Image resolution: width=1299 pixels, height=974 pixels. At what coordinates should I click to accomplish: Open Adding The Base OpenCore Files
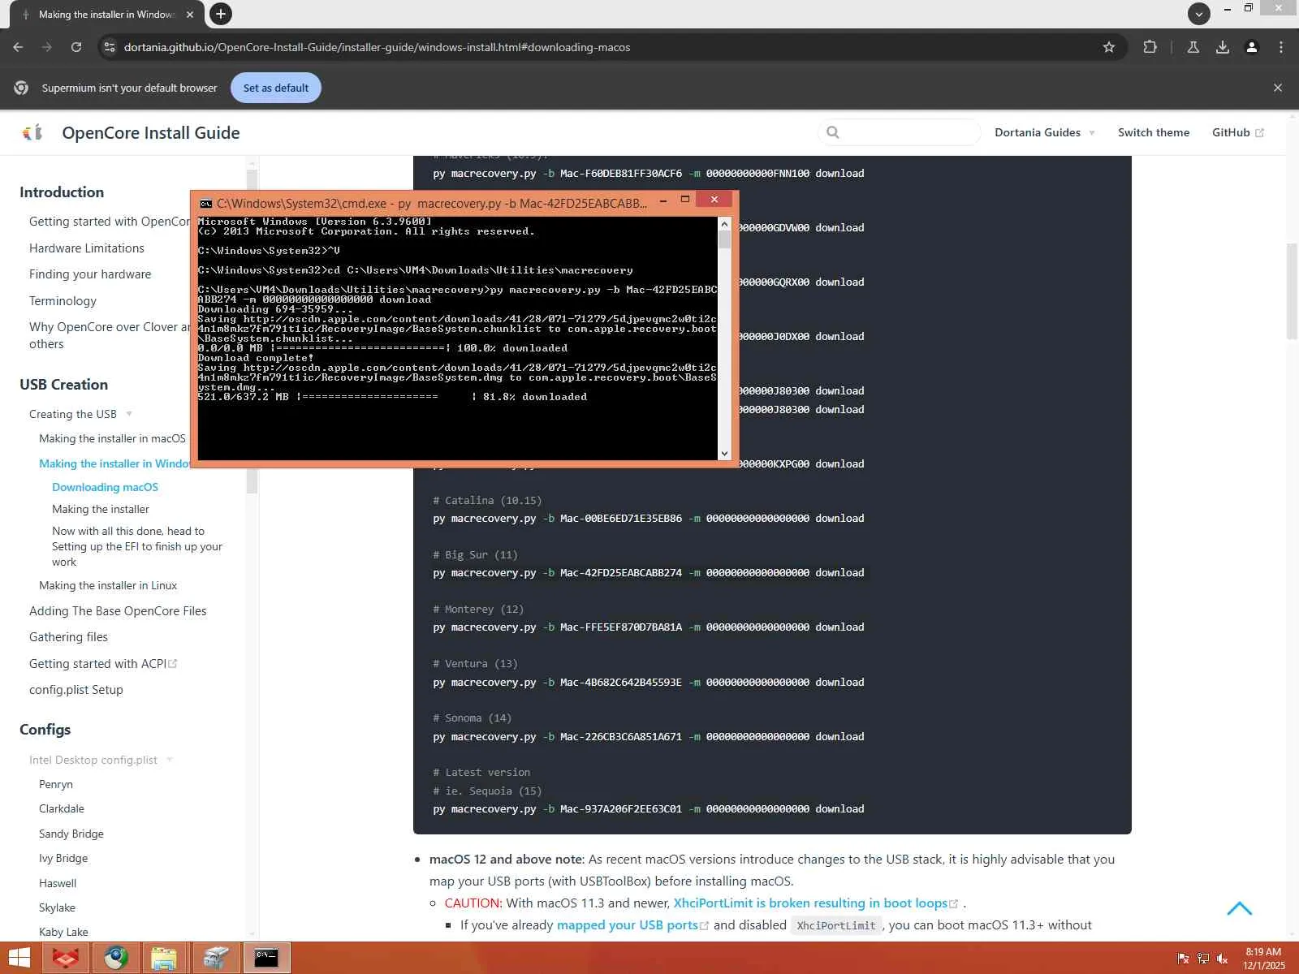pyautogui.click(x=118, y=611)
